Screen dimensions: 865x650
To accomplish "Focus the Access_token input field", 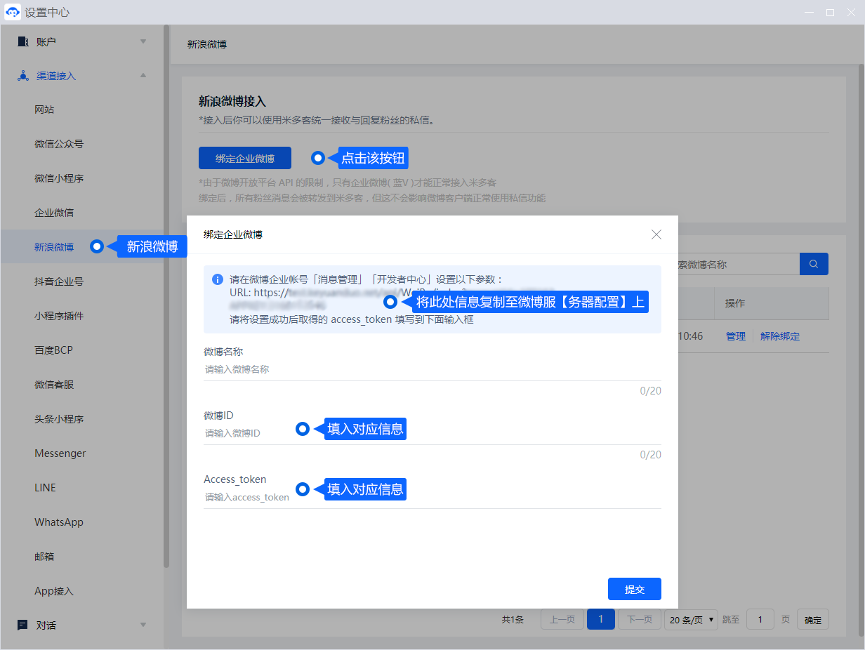I will pos(432,497).
